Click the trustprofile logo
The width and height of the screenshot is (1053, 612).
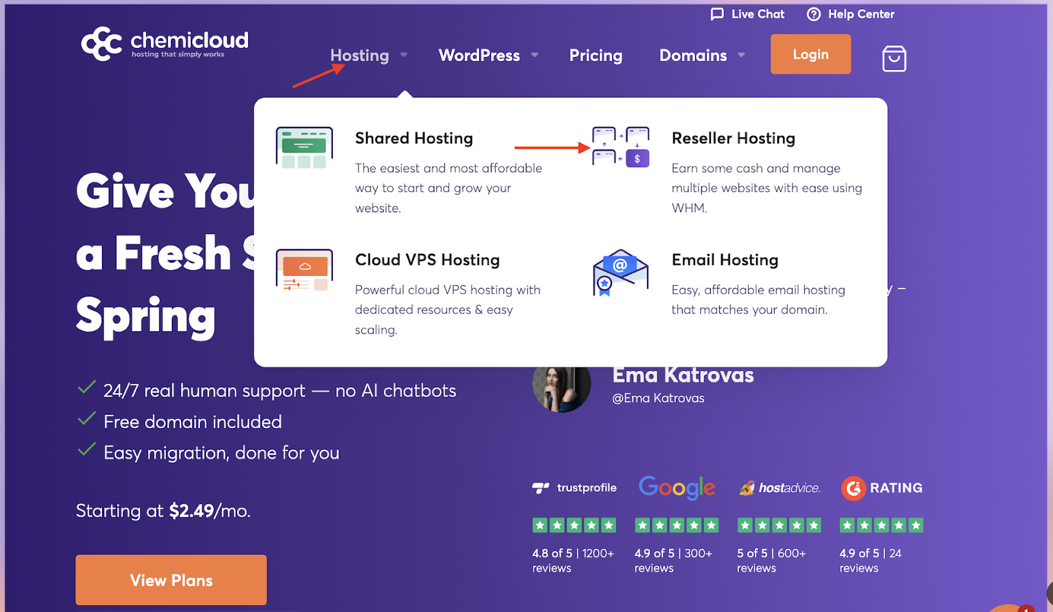[574, 488]
